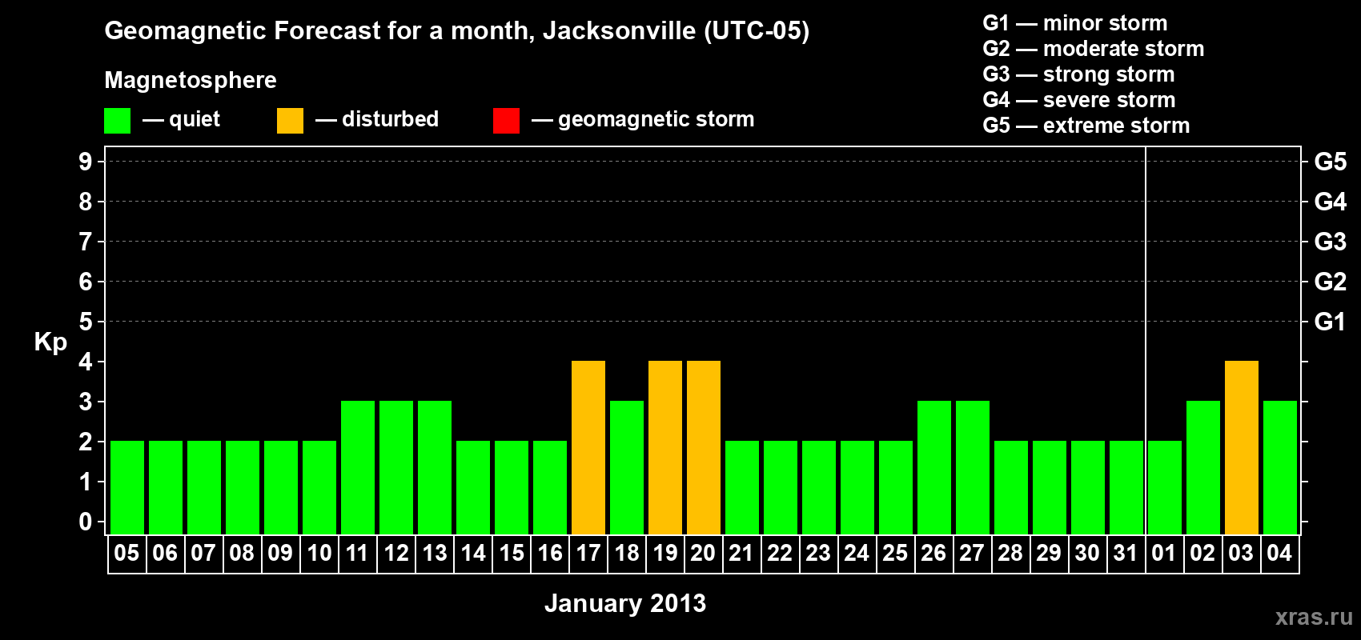Click the '— disturbed' legend label
The height and width of the screenshot is (640, 1361).
(377, 119)
